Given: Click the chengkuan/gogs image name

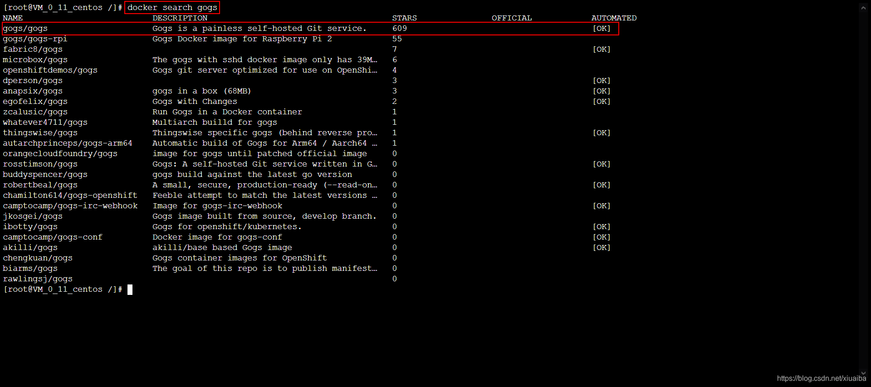Looking at the screenshot, I should pyautogui.click(x=38, y=258).
